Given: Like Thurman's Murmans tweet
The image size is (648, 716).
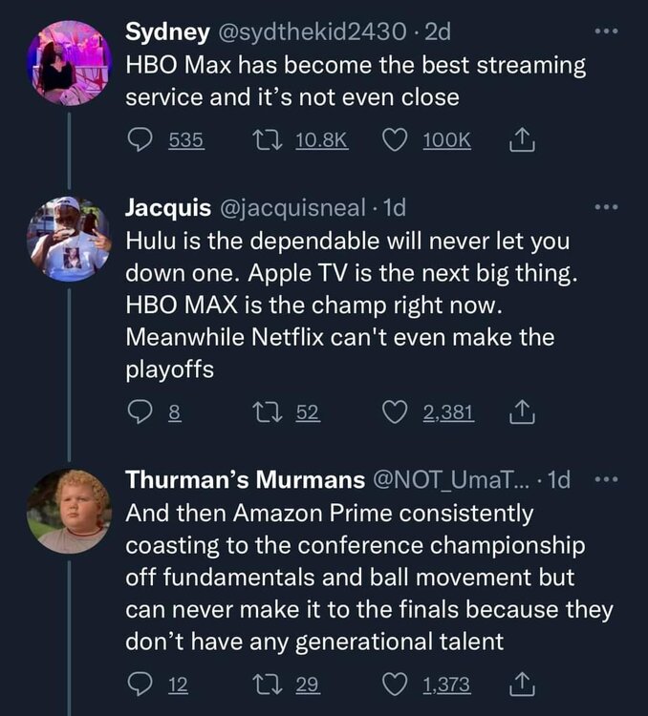Looking at the screenshot, I should pos(396,684).
